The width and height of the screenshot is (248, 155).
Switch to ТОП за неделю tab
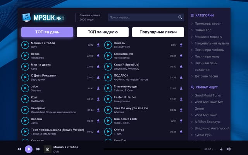pos(103,32)
